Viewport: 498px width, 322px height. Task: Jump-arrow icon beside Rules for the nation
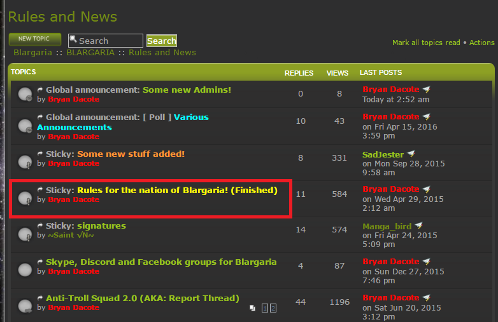pyautogui.click(x=40, y=190)
